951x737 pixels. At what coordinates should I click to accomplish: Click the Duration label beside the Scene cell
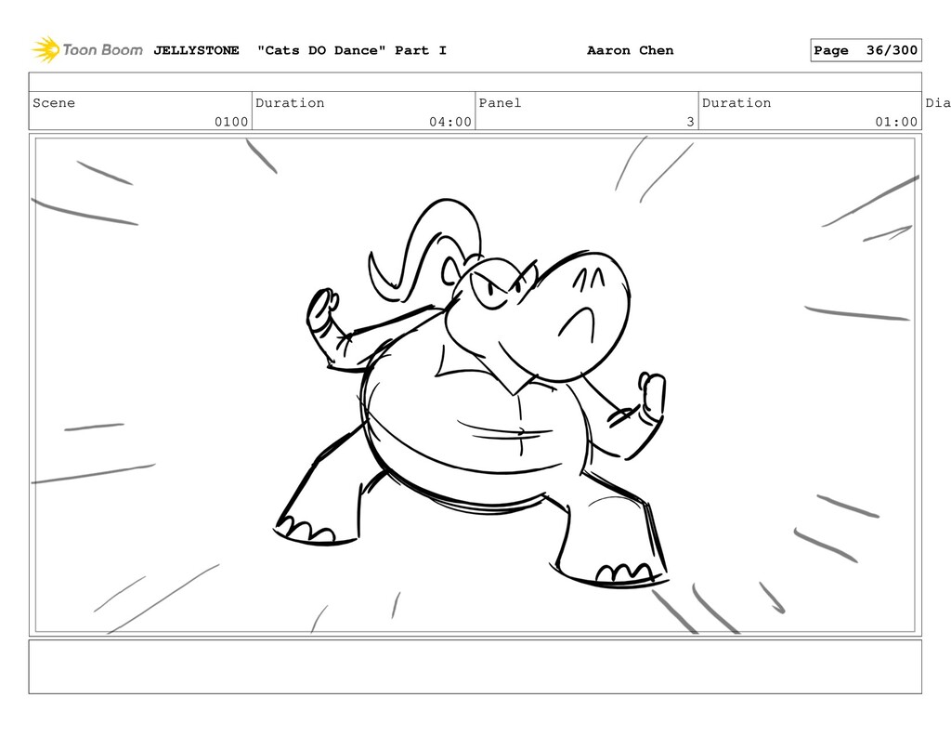[x=290, y=102]
